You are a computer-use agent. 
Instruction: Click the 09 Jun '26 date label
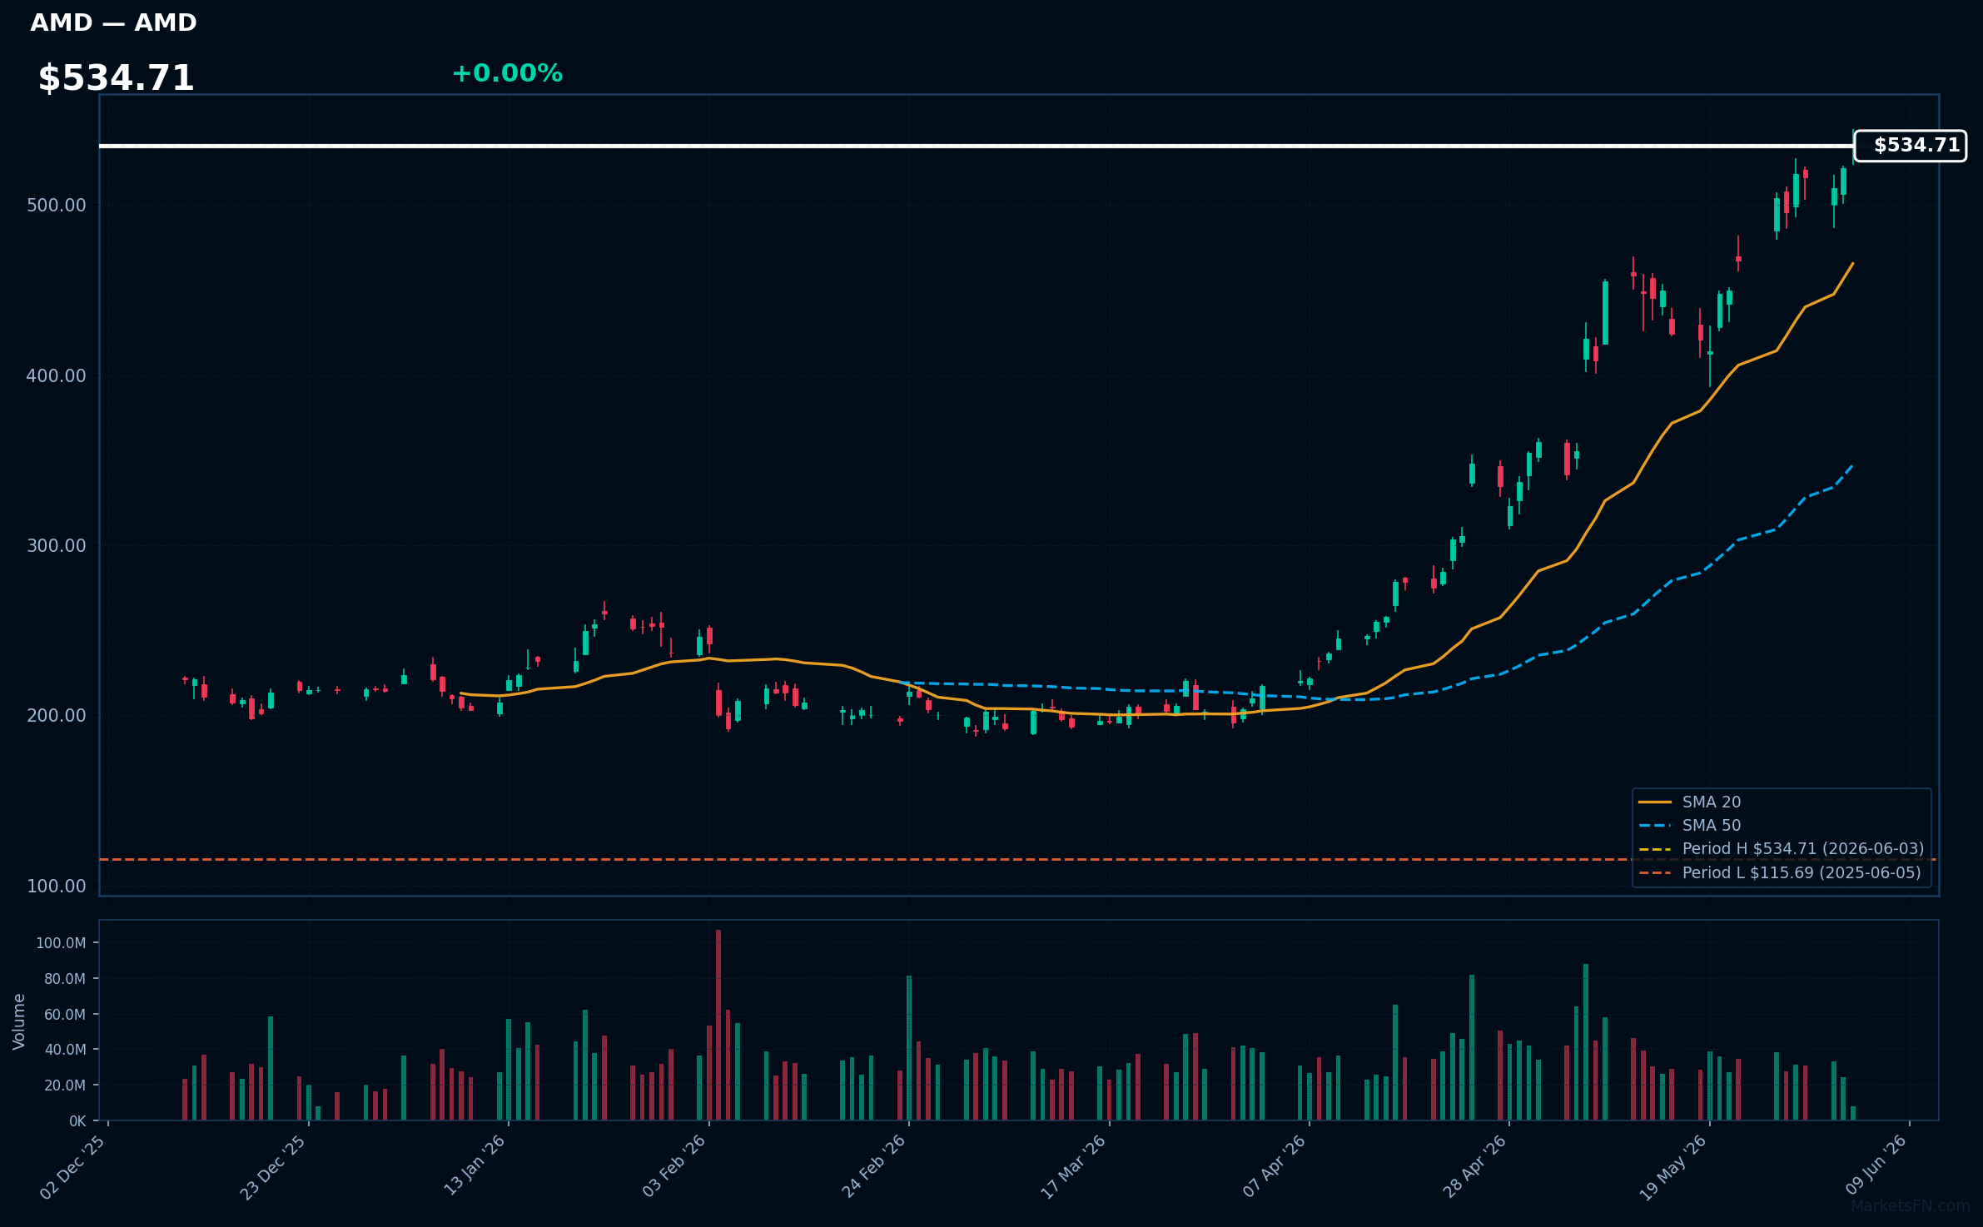click(x=1875, y=1167)
